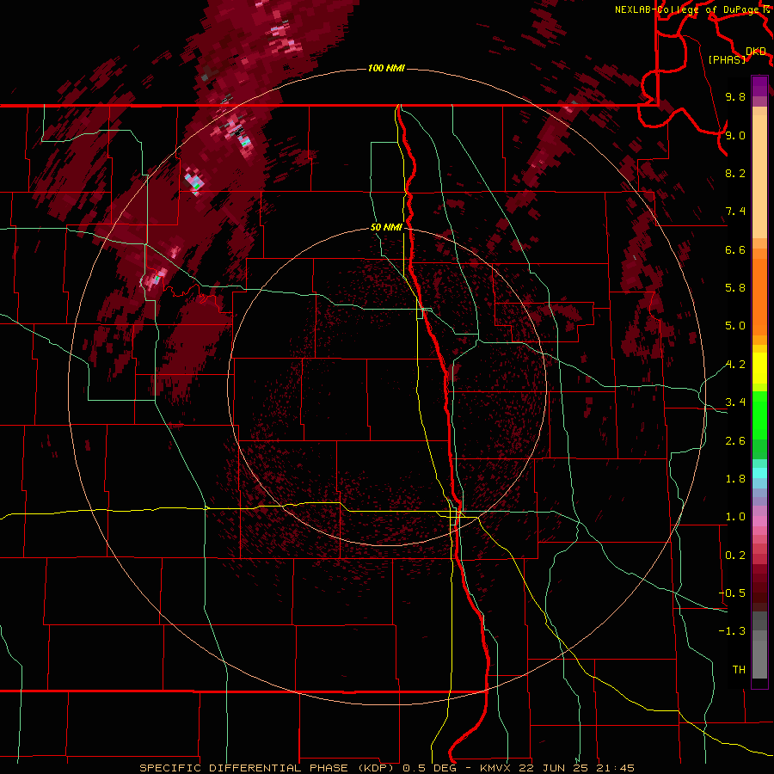Click the (KDP) abbreviation in caption

tap(376, 768)
